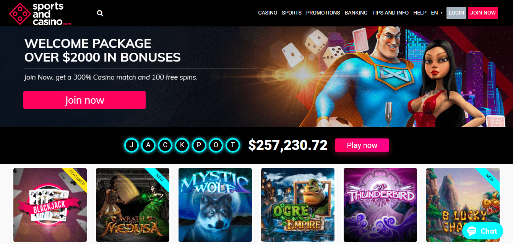The image size is (513, 244).
Task: Click the Join Now header button
Action: 483,13
